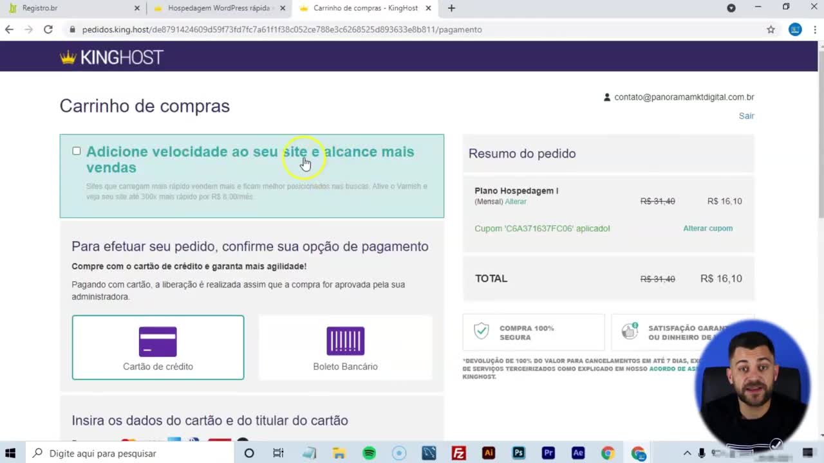This screenshot has width=824, height=463.
Task: Click the purple credit card icon
Action: [158, 341]
